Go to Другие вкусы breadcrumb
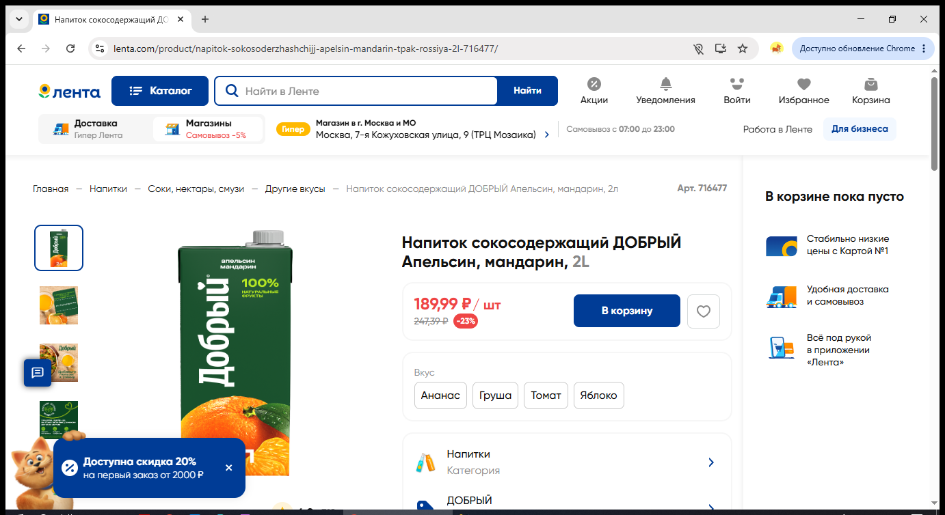 [295, 189]
